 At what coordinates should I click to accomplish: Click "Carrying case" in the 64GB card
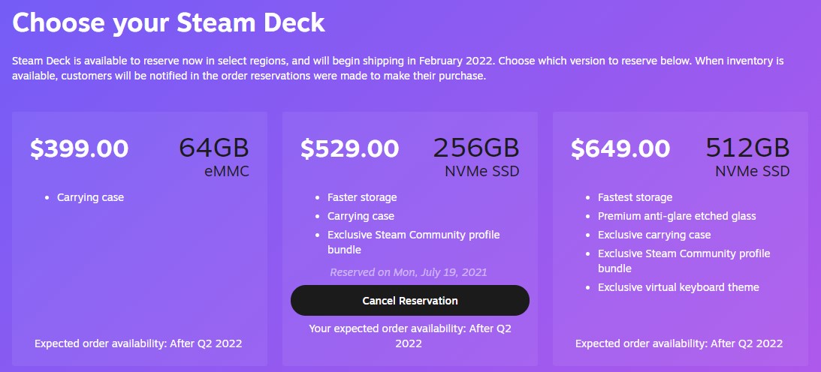click(x=90, y=197)
